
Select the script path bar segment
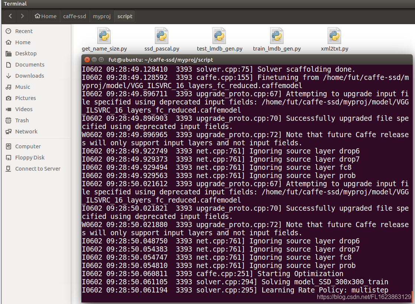[125, 16]
